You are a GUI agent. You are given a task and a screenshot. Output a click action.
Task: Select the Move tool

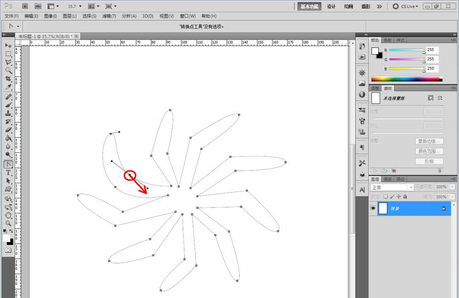tap(8, 46)
